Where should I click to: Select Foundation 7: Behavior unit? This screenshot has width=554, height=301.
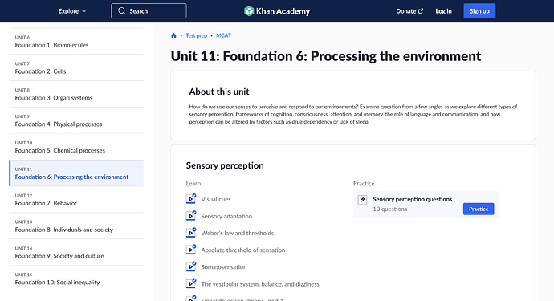(x=76, y=200)
